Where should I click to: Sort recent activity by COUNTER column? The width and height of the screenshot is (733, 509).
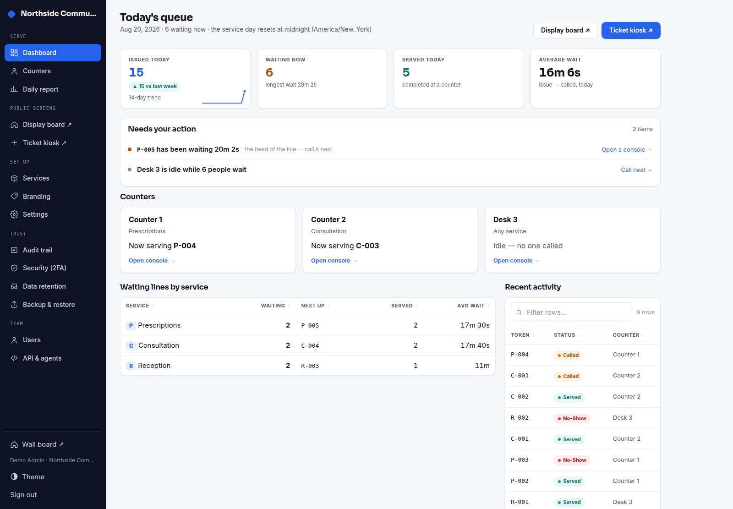click(x=628, y=335)
